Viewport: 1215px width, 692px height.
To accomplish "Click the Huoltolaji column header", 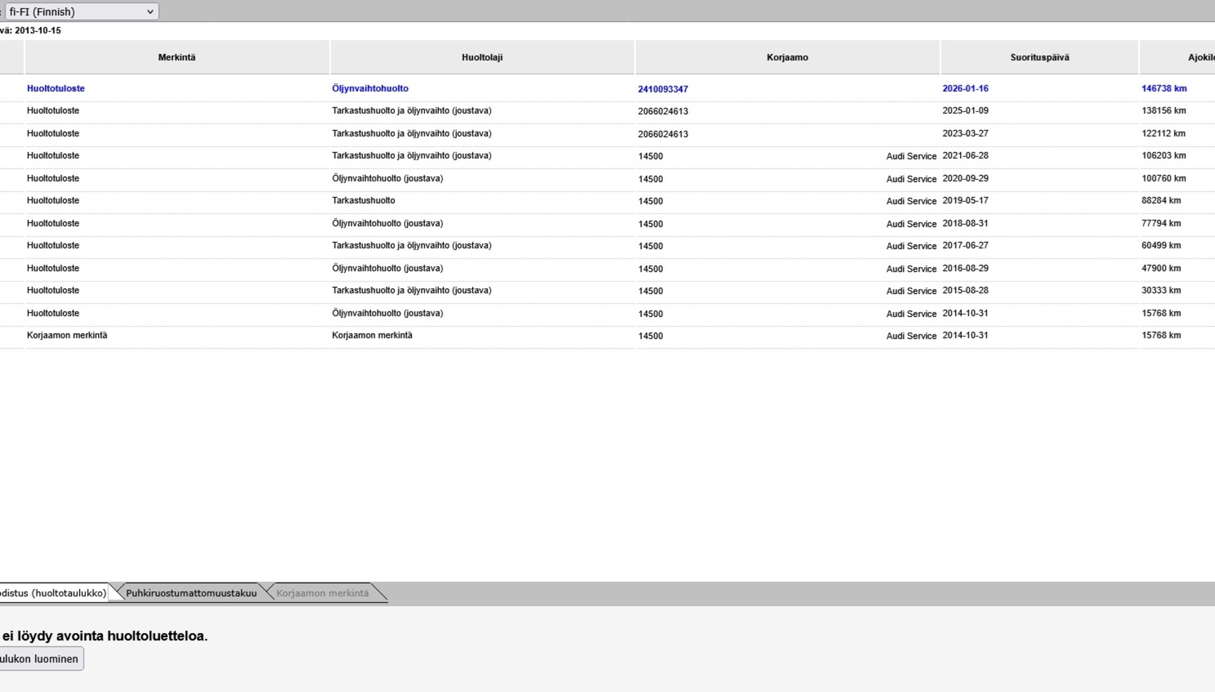I will 482,58.
